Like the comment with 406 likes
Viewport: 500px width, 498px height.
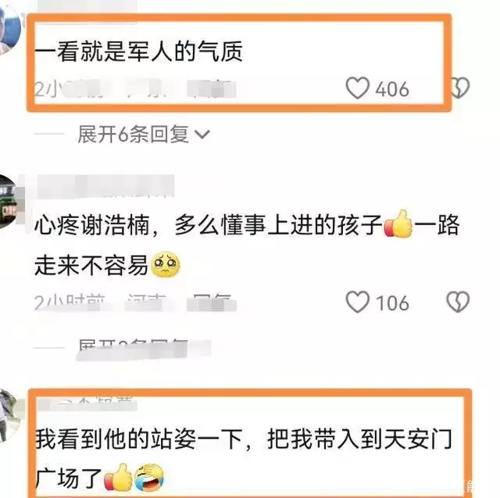click(358, 88)
